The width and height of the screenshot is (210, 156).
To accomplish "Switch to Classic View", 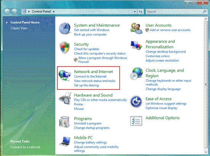I will [19, 28].
